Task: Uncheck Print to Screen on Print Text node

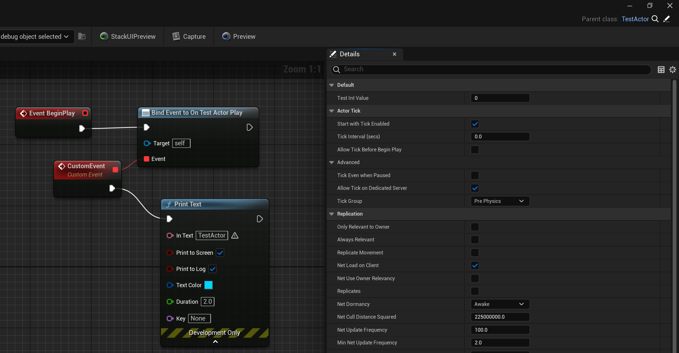Action: click(x=220, y=253)
